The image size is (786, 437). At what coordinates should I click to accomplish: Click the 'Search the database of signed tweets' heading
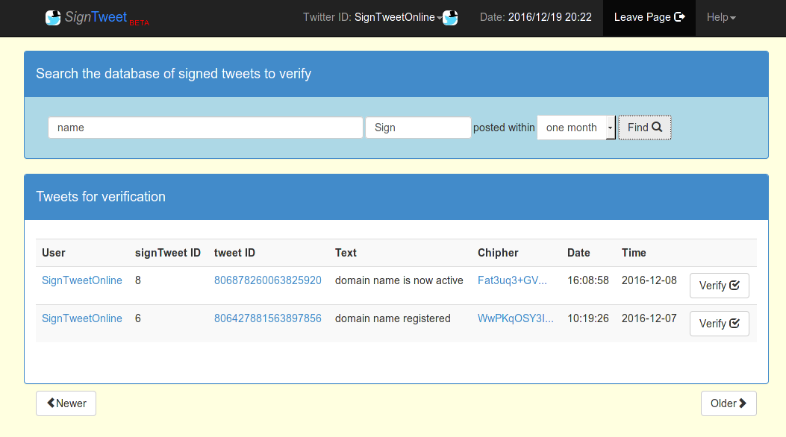[x=173, y=74]
